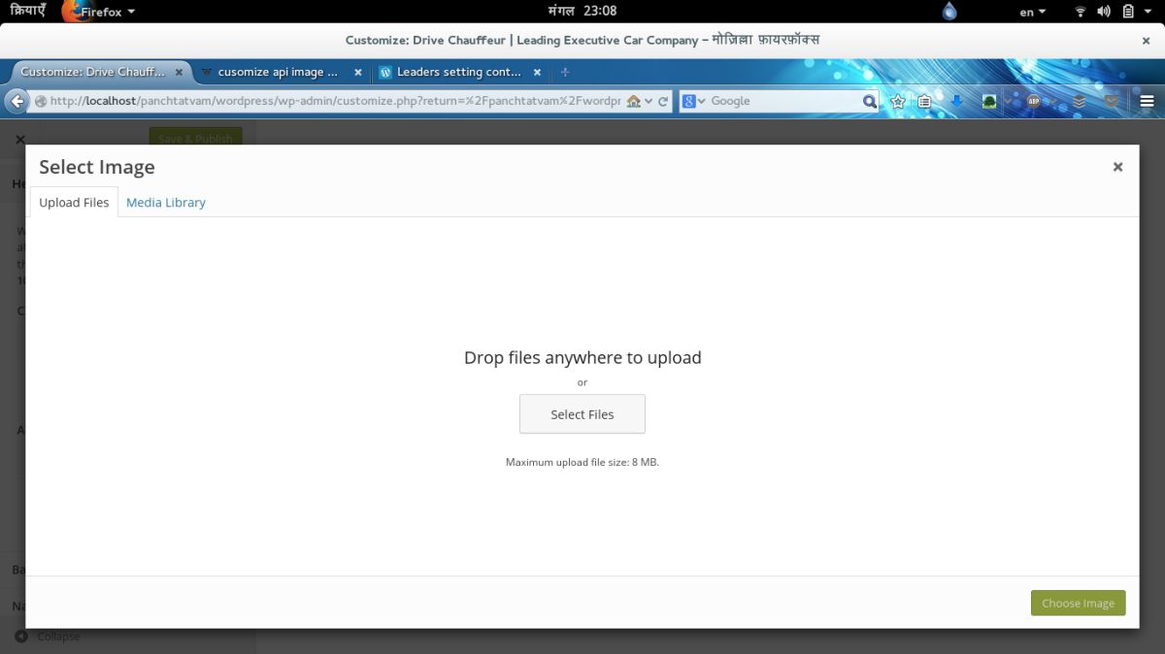Close the Select Image dialog

1117,167
